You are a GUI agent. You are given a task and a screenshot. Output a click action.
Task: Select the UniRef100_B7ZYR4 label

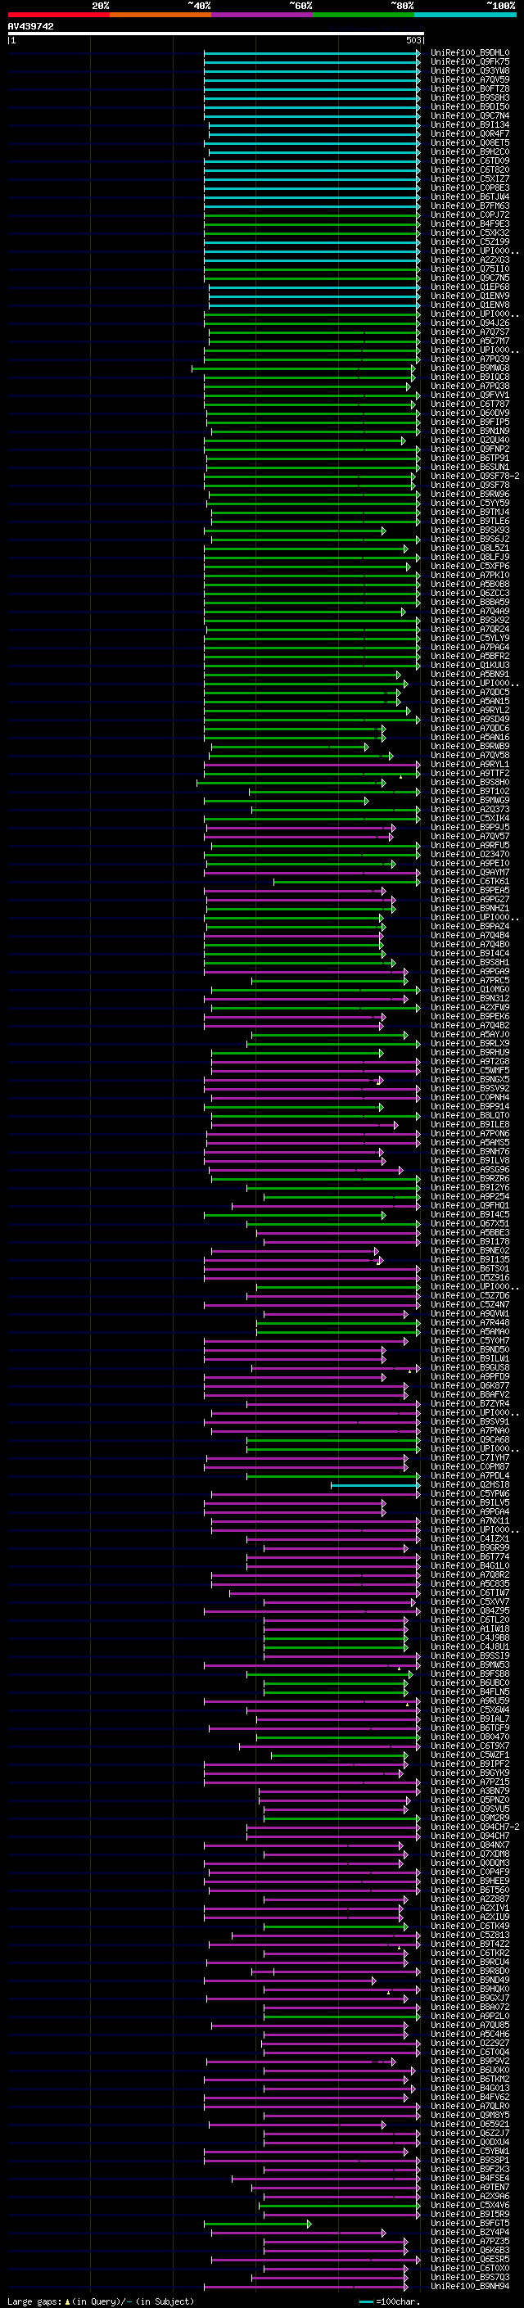tap(469, 1404)
